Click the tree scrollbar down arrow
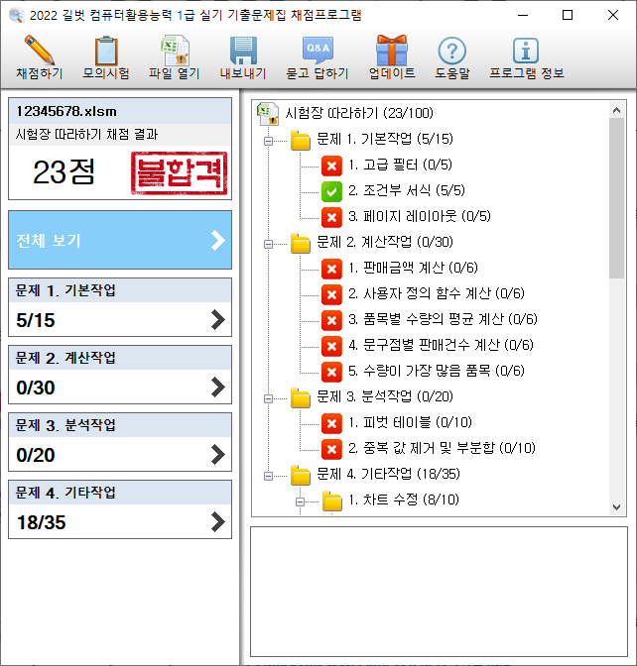 617,506
